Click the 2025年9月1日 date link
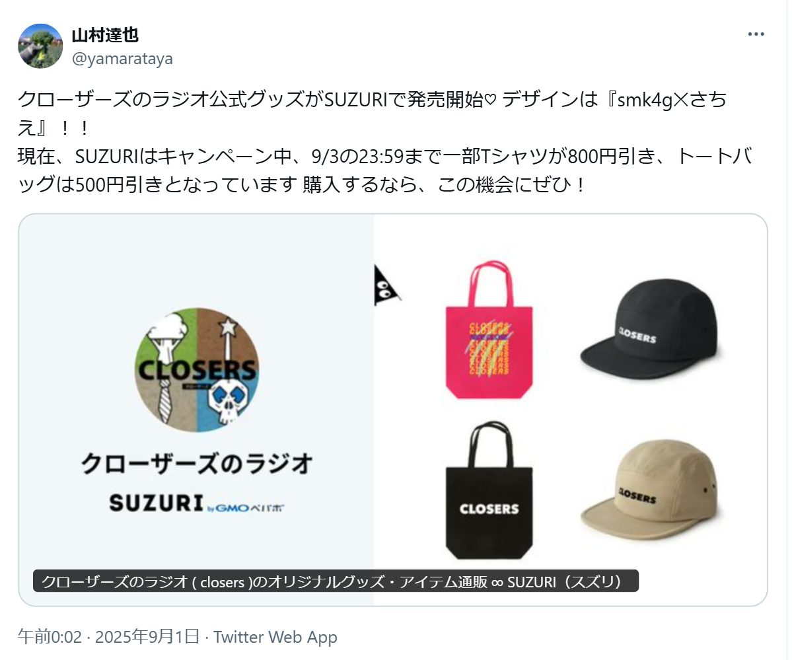 [x=147, y=637]
